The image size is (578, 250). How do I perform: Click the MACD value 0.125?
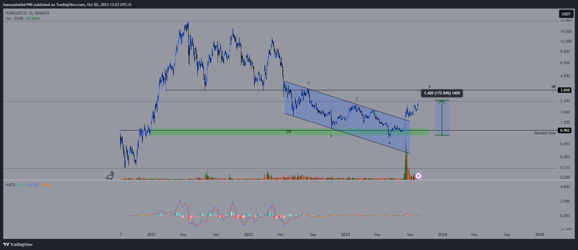tap(34, 185)
